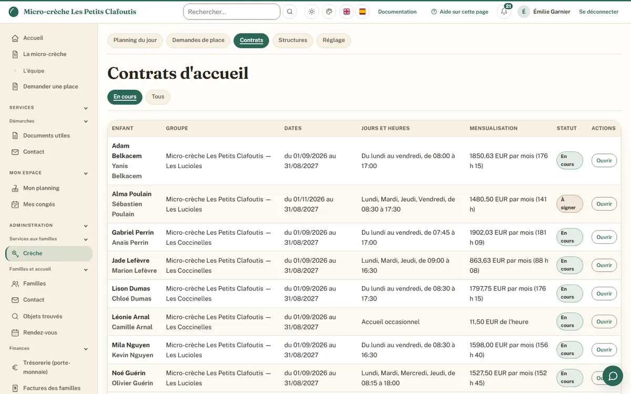Click the search magnifier button

[290, 12]
